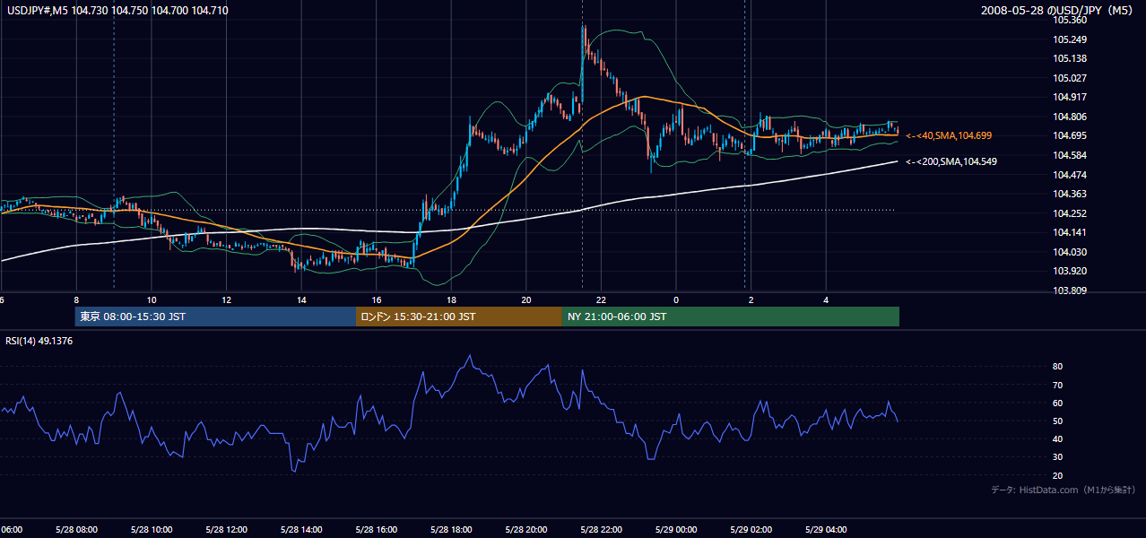The image size is (1146, 538).
Task: Click price level 105.138 on the axis
Action: point(1070,58)
